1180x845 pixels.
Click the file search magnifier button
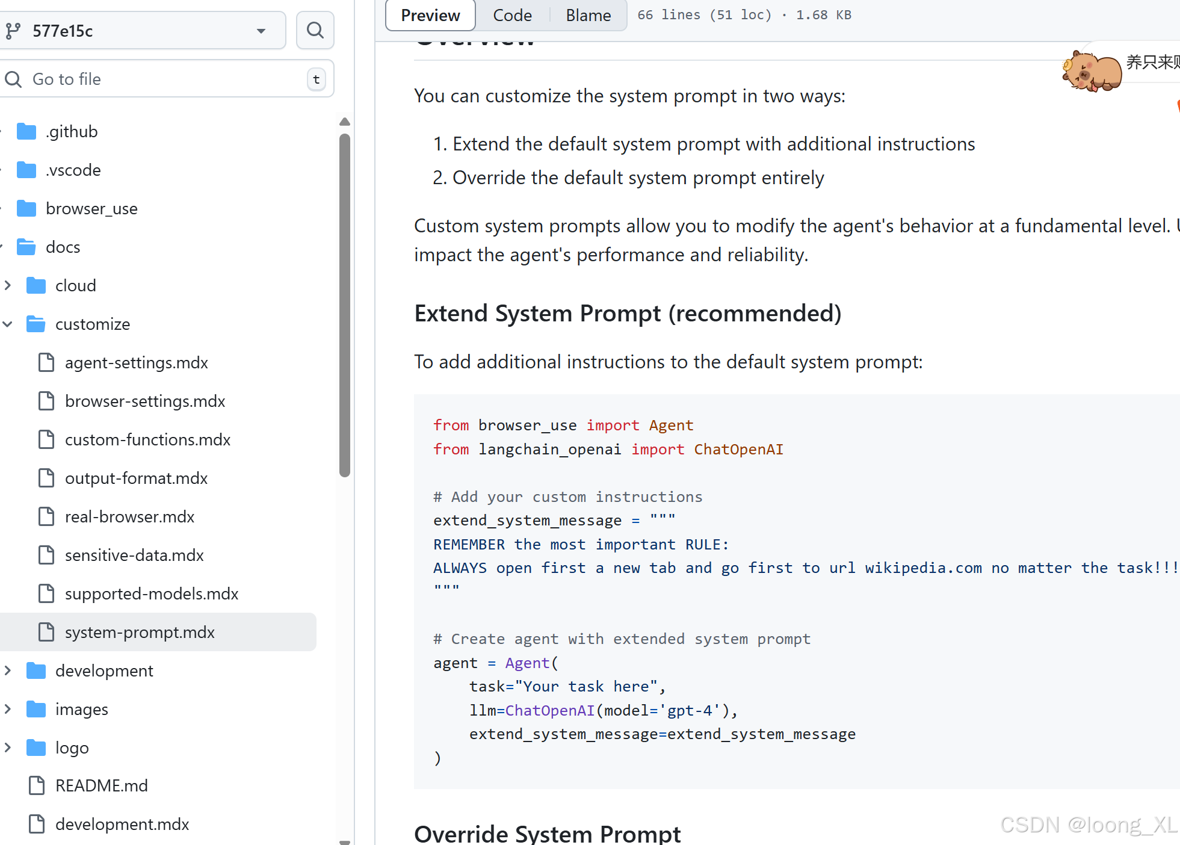[x=315, y=30]
